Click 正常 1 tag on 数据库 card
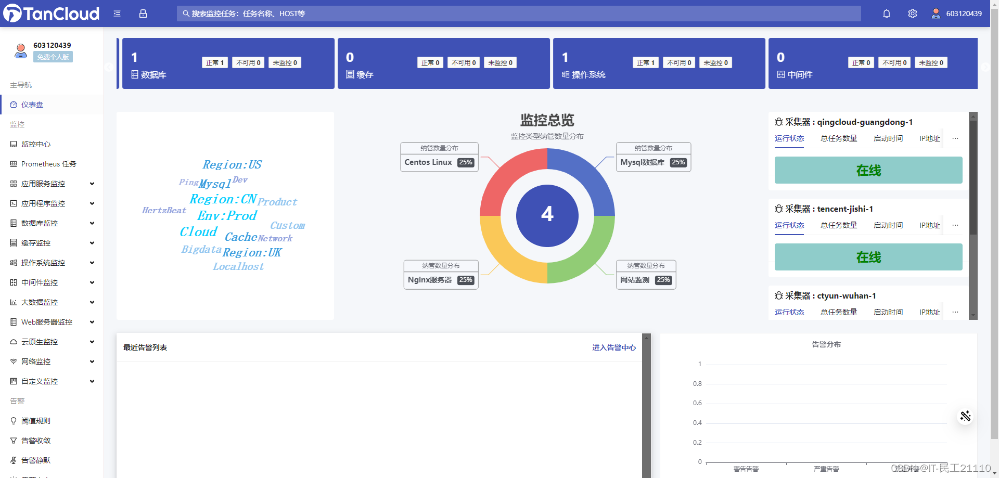The image size is (999, 478). pos(215,62)
